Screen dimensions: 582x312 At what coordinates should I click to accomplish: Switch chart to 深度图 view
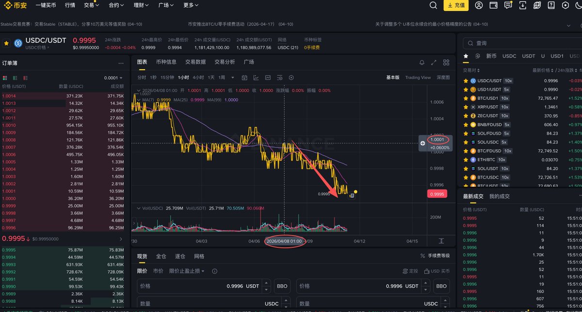443,78
